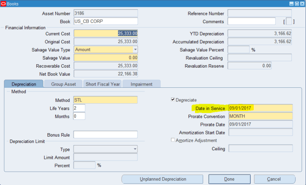This screenshot has width=306, height=185.
Task: Click the descriptive flexfield bracket box
Action: point(290,21)
